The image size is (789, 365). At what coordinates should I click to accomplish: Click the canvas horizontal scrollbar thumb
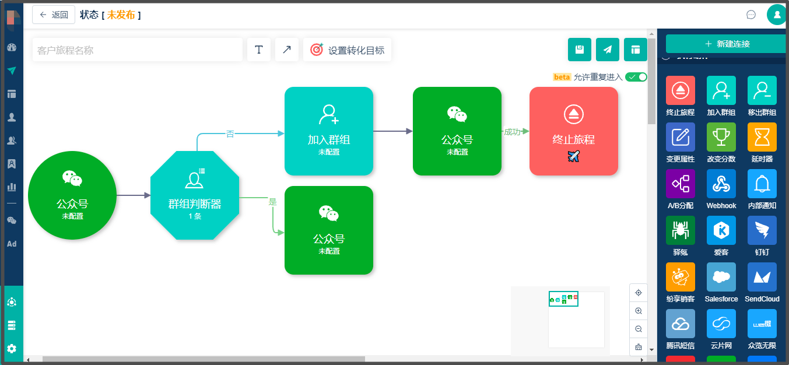(204, 359)
